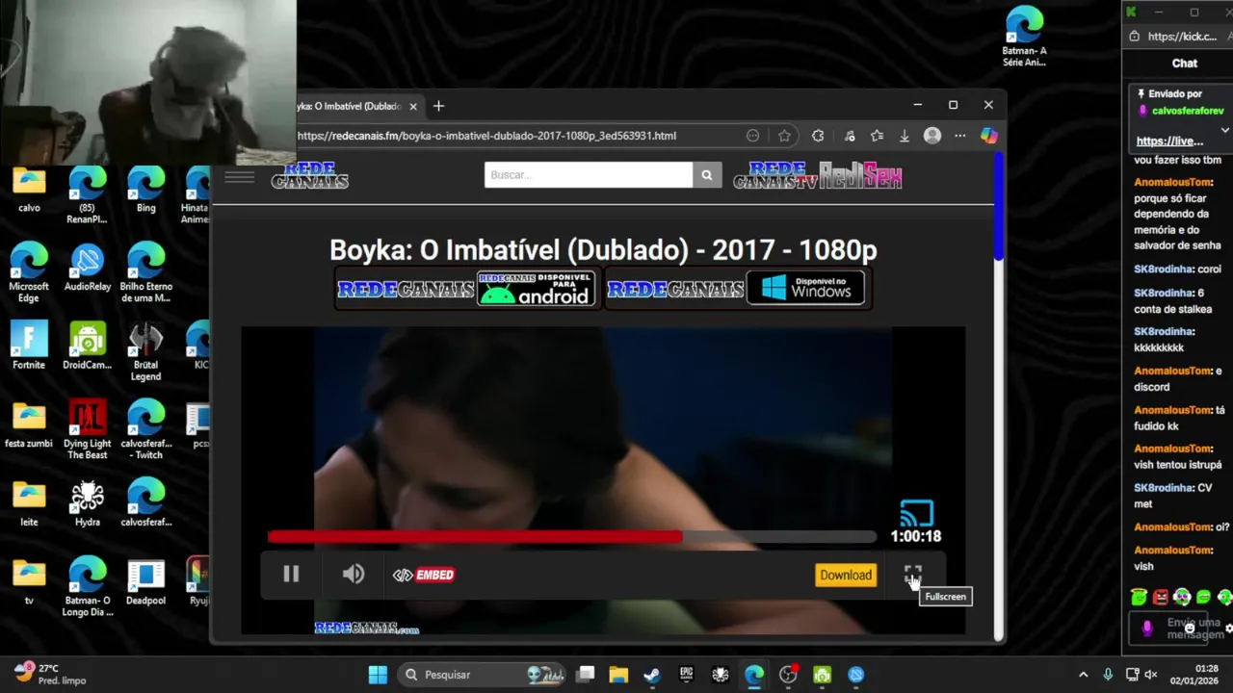This screenshot has height=693, width=1233.
Task: Select the calvo desktop folder
Action: [29, 191]
